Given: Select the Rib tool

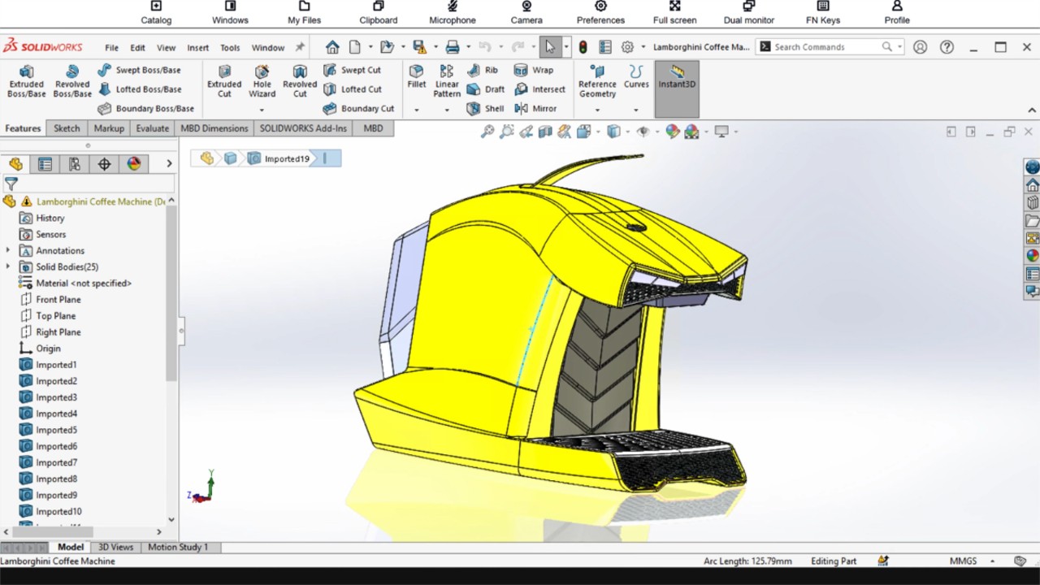Looking at the screenshot, I should tap(483, 70).
